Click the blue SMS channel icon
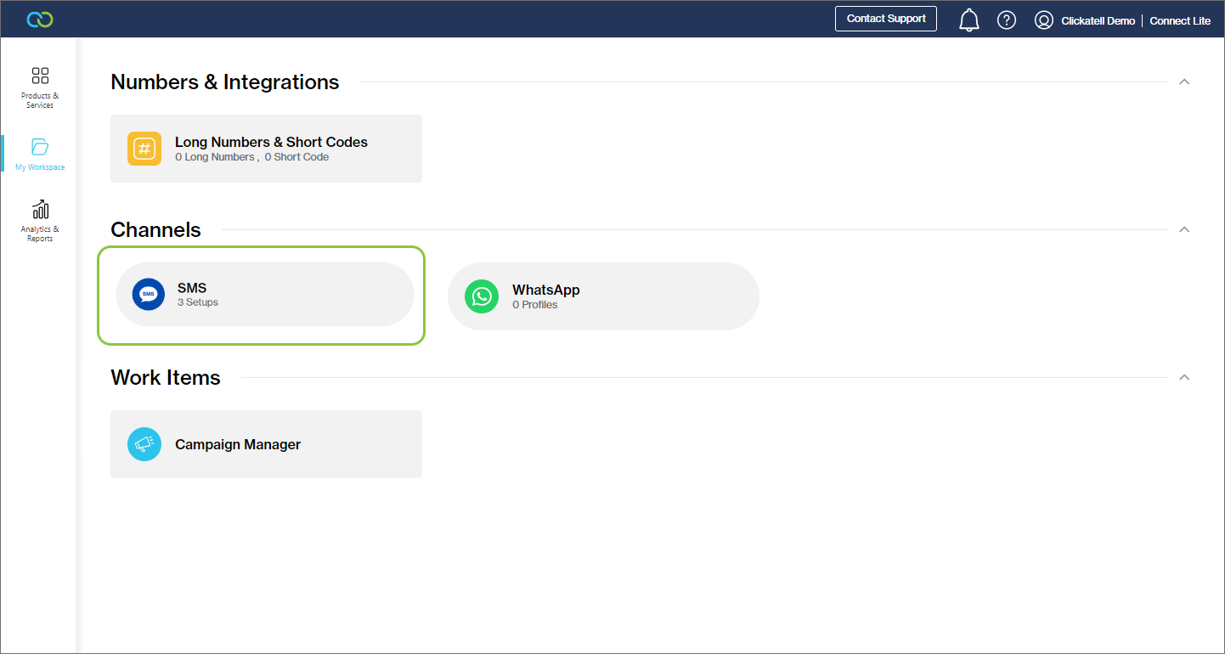The height and width of the screenshot is (654, 1225). click(149, 295)
